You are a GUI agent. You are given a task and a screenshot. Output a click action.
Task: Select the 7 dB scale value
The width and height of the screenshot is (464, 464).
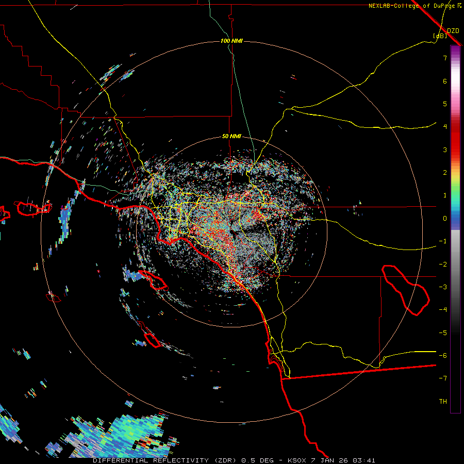[445, 58]
